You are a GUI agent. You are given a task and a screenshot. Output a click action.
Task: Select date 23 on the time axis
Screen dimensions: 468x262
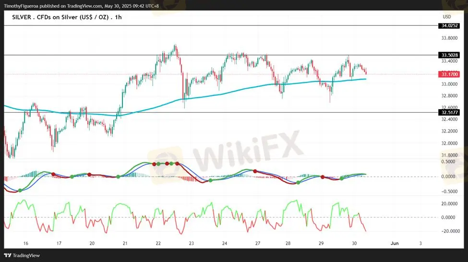pos(191,243)
